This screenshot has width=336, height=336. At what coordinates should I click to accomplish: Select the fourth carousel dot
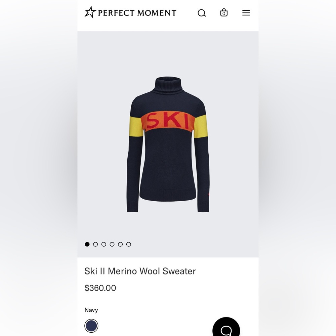pos(112,244)
